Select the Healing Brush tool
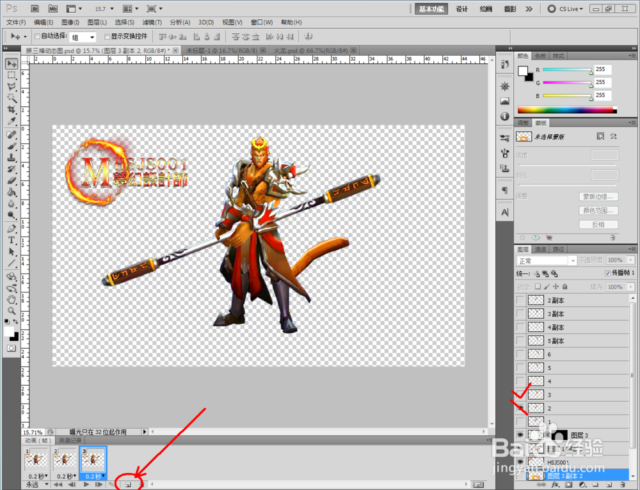 12,134
